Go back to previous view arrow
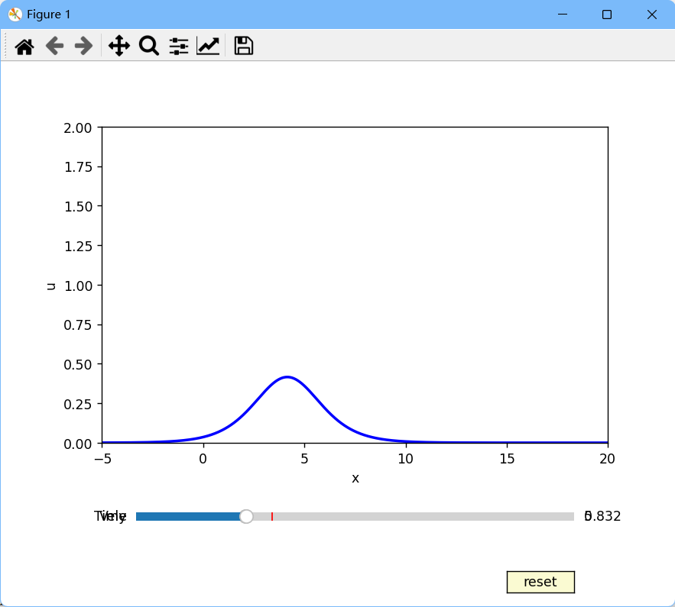 click(x=54, y=47)
